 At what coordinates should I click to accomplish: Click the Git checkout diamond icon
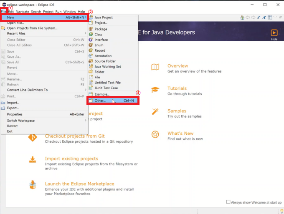[33, 138]
